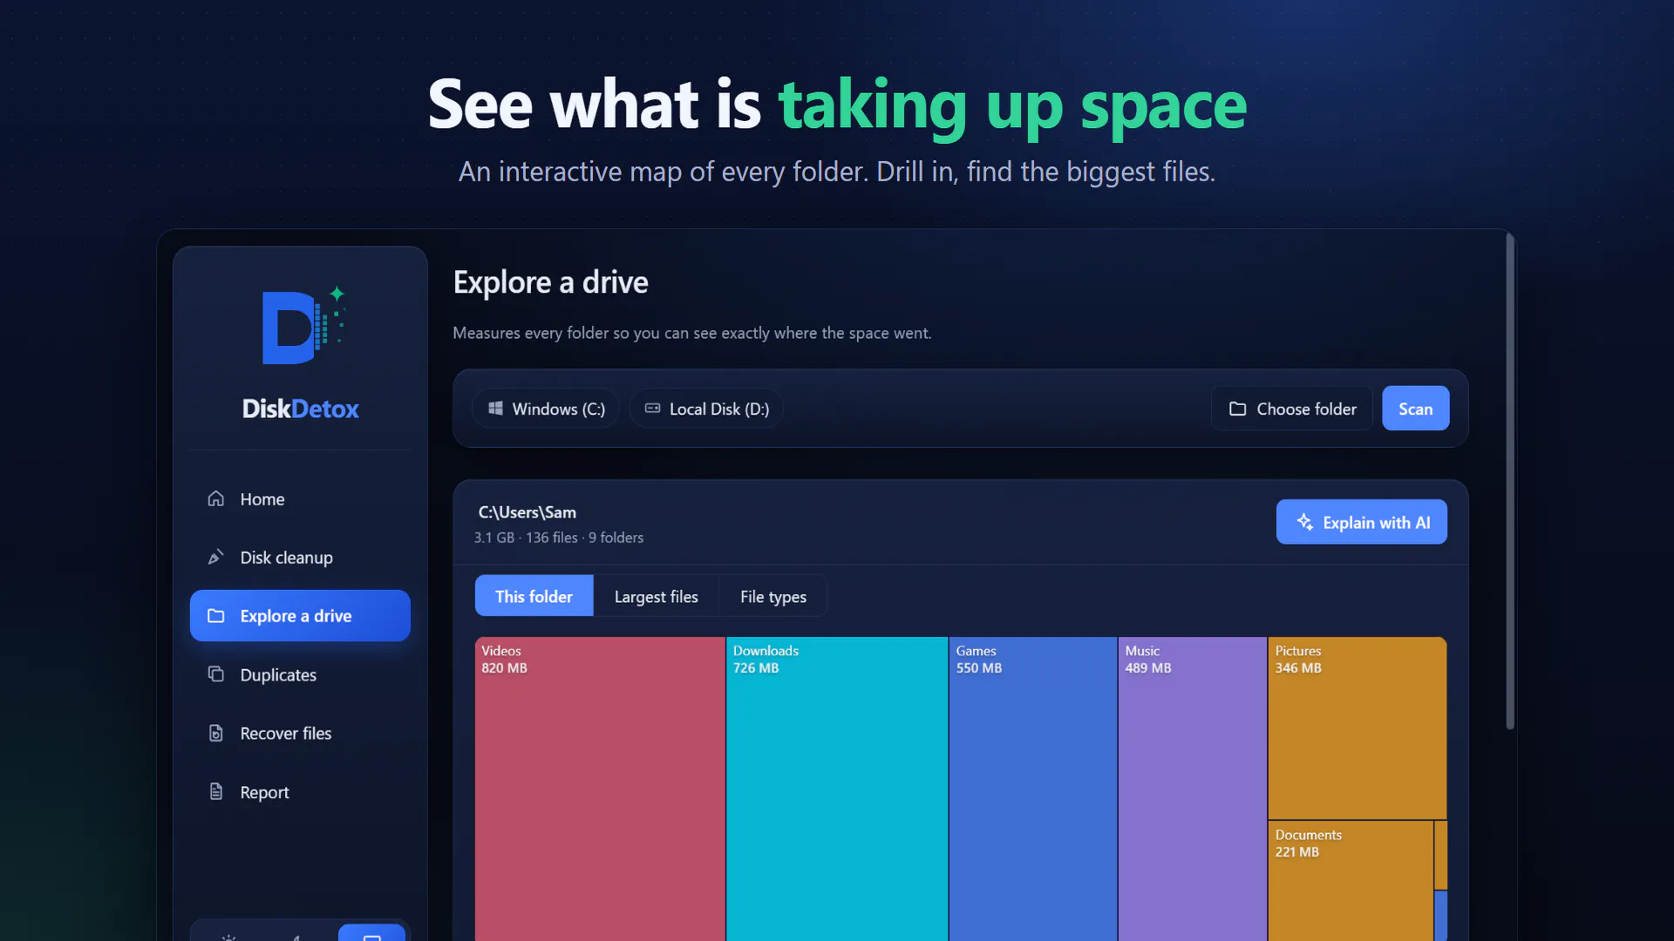Drill into the Videos 820 MB block
Image resolution: width=1674 pixels, height=941 pixels.
(600, 789)
